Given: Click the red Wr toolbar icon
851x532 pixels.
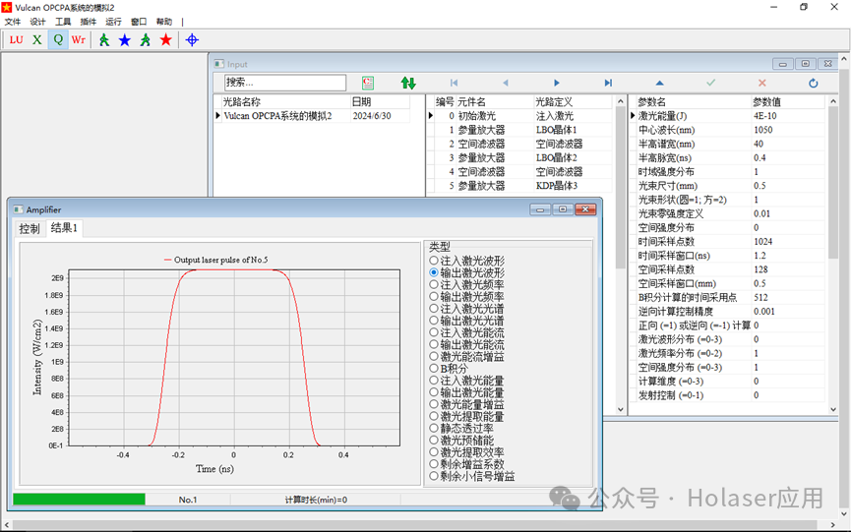Looking at the screenshot, I should (78, 39).
